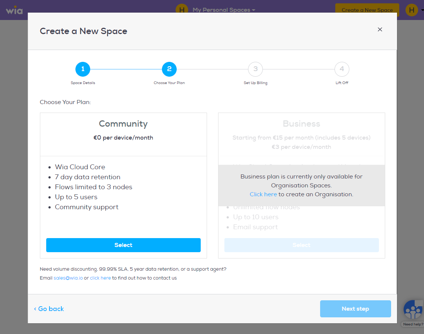
Task: Click the Up to 10 users item
Action: coord(255,217)
